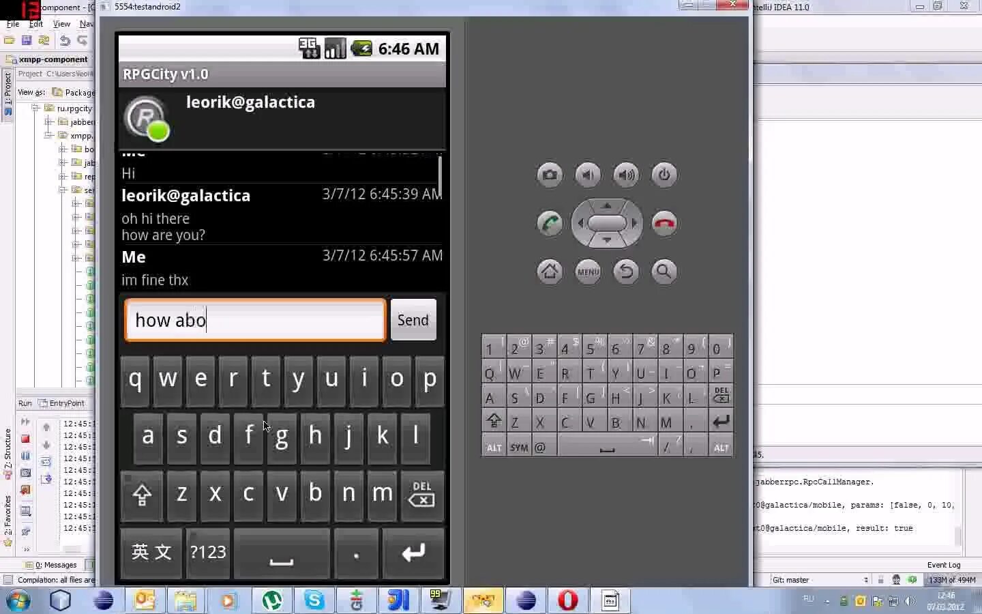Tap the enter key on phone soft keyboard

413,553
